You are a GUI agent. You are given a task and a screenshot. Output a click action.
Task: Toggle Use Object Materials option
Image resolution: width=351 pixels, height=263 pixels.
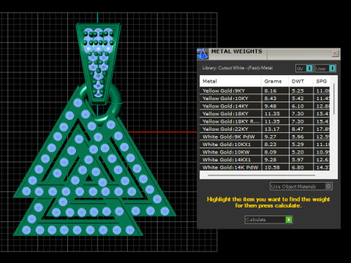coord(301,186)
